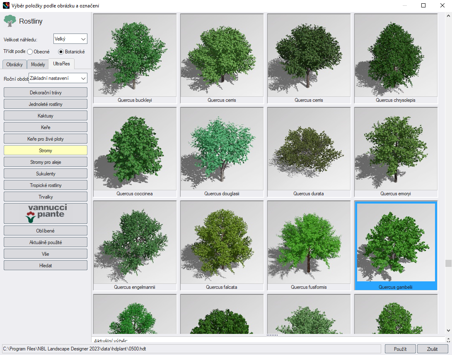Click the selected Quercus gambelii thumbnail
The height and width of the screenshot is (355, 452).
point(396,246)
